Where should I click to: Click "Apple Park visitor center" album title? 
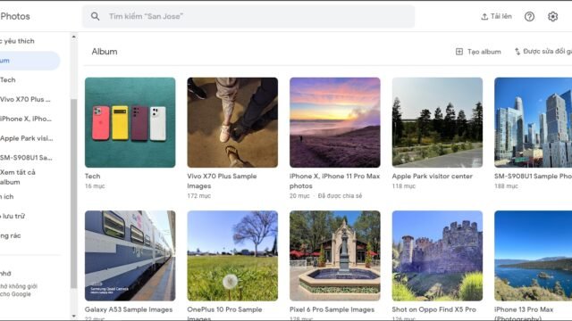433,177
